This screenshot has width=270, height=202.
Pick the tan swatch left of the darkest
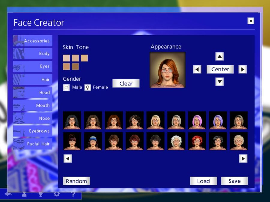tap(66, 66)
